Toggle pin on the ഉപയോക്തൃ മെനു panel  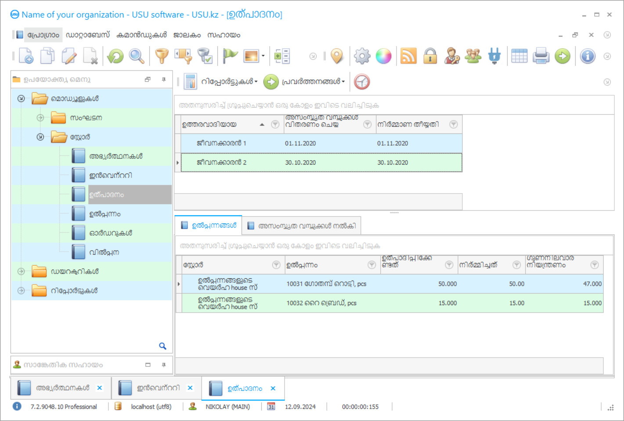tap(164, 79)
